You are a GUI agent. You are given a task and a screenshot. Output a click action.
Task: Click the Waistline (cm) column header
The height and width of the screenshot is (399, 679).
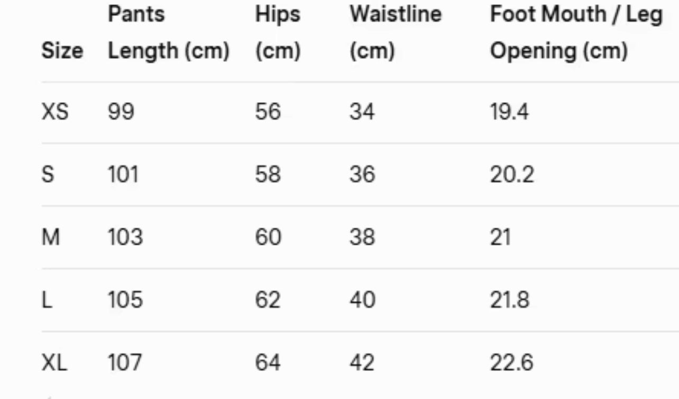[x=395, y=33]
